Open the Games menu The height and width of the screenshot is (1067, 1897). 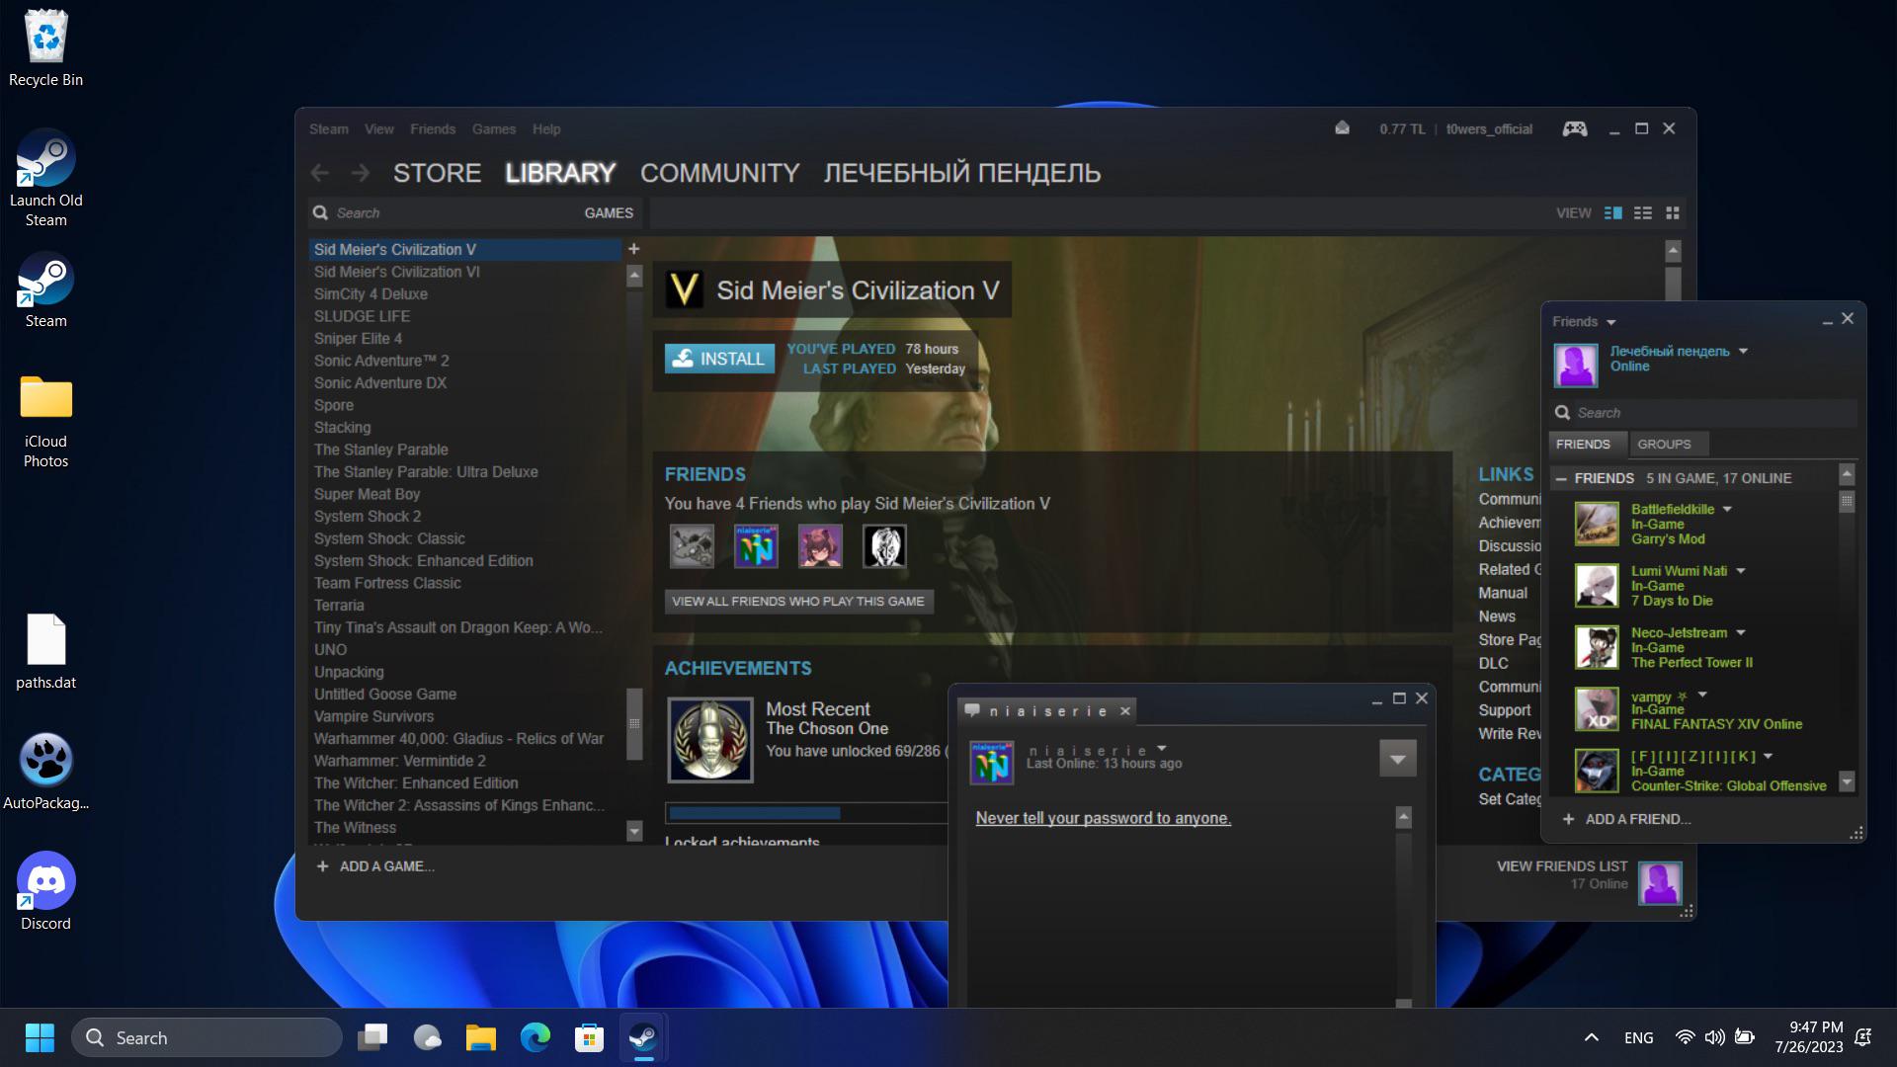[x=493, y=129]
